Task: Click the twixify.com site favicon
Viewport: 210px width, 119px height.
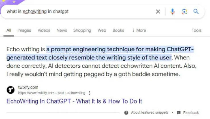Action: tap(10, 90)
